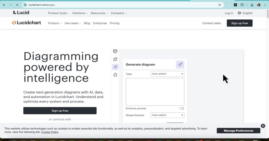Open the Enterprise page

(100, 23)
